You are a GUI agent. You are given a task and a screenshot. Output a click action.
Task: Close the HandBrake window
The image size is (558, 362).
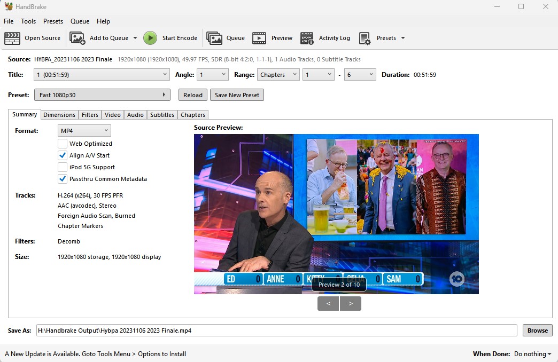click(546, 6)
